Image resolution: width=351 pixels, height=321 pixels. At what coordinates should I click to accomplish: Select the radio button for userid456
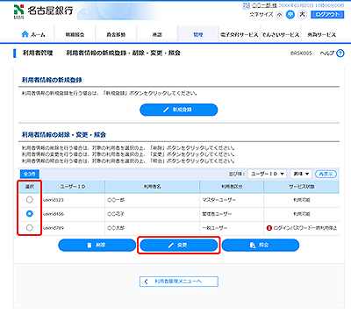30,214
